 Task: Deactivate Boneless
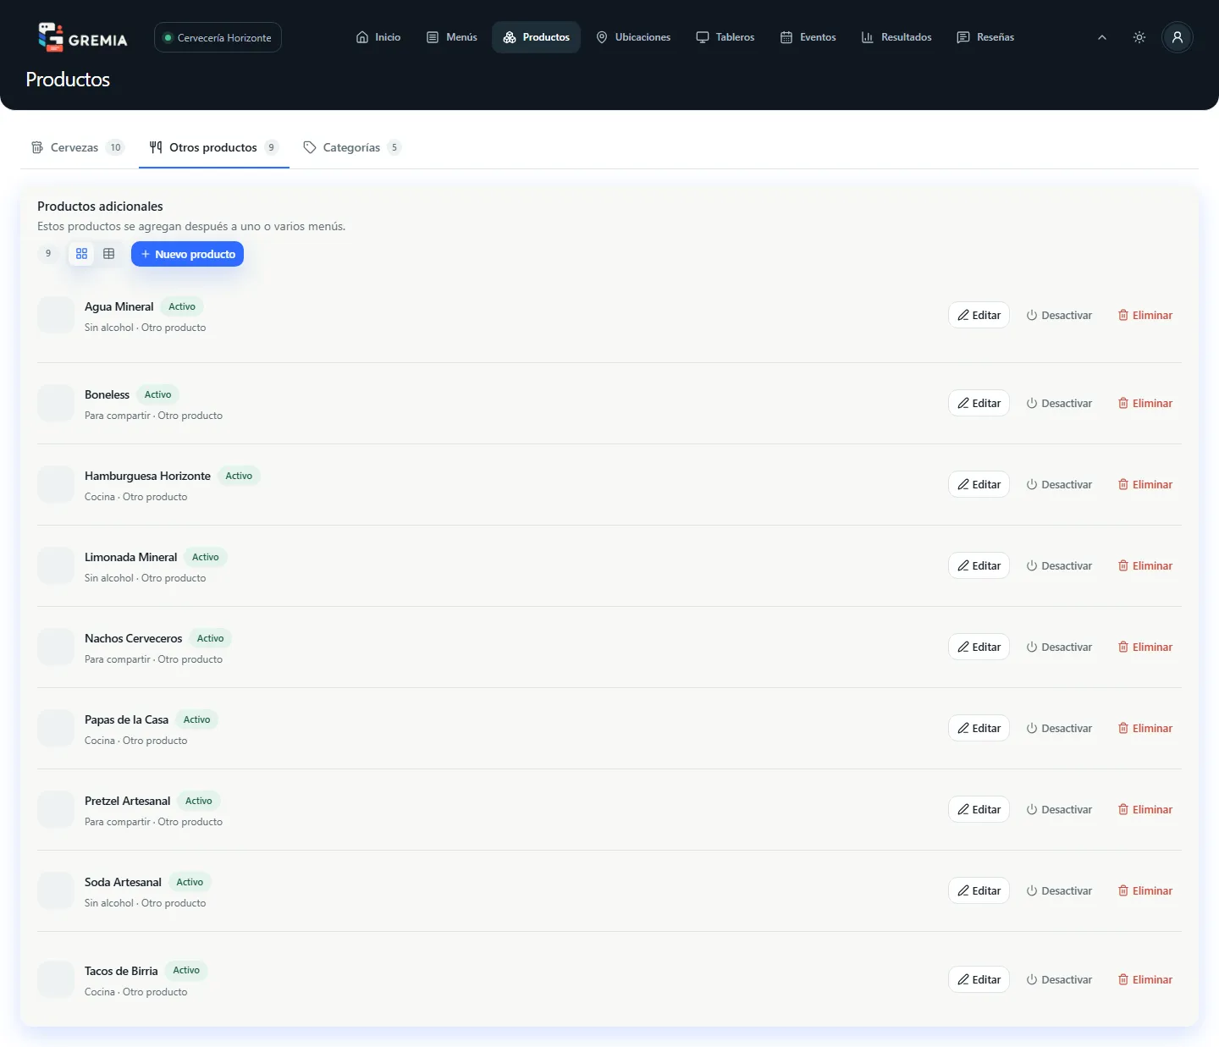[x=1059, y=403]
